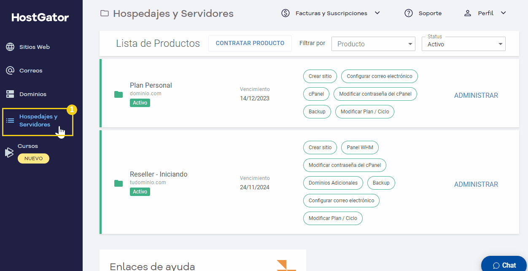Click the expiration date 24/11/2024
Screen dimensions: 528x271
point(255,187)
